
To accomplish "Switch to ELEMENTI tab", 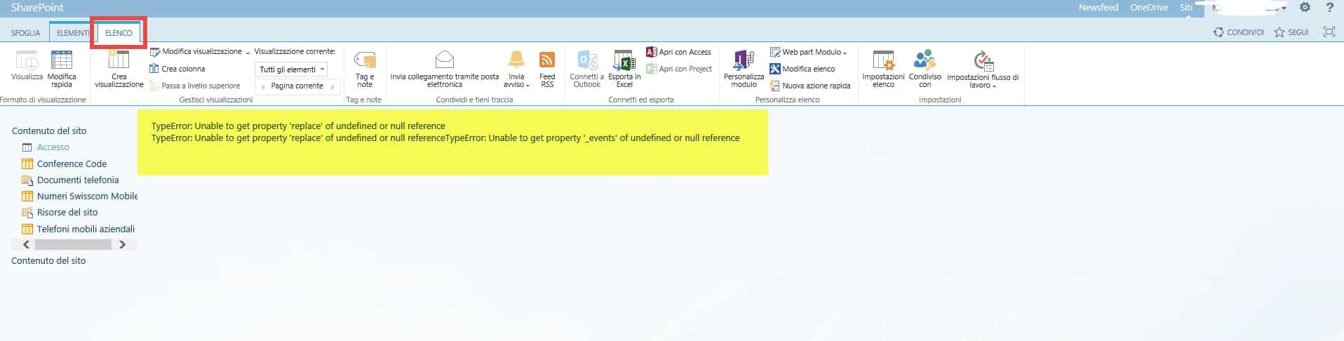I will (72, 33).
